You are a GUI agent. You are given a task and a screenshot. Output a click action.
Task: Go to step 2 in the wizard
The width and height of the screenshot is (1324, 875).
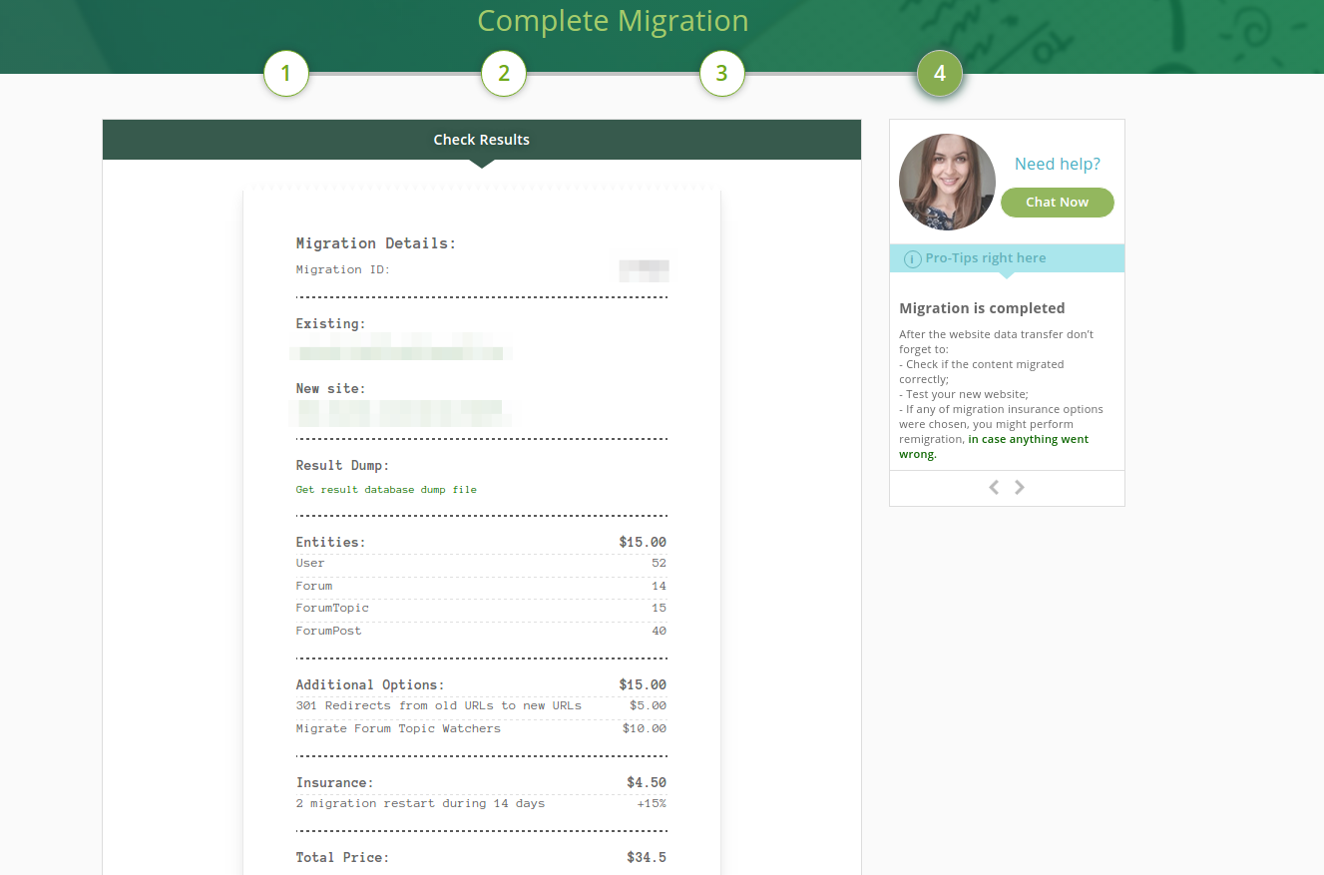(504, 74)
